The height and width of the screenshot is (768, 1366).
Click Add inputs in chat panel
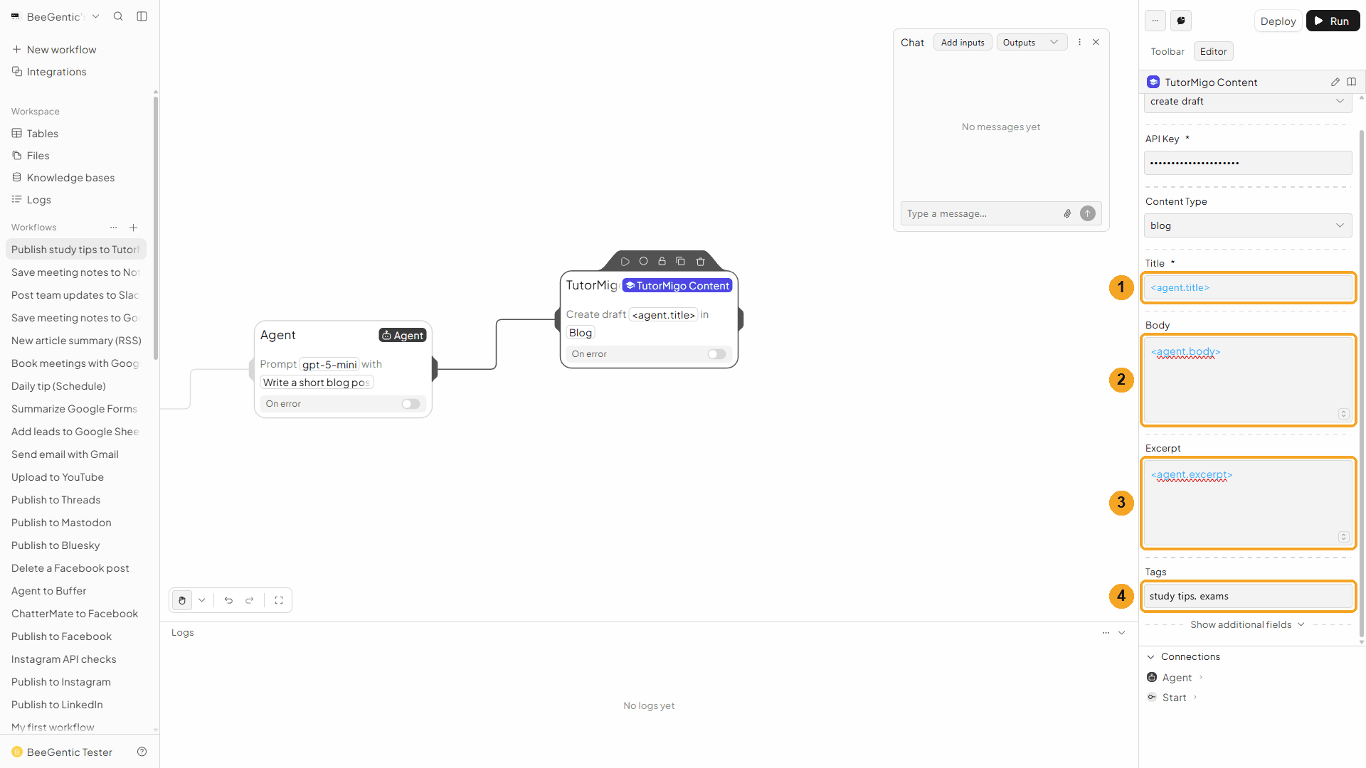(963, 43)
